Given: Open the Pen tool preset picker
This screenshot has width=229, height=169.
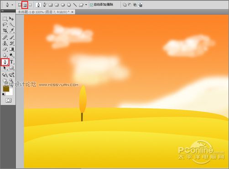Looking at the screenshot, I should (12, 5).
